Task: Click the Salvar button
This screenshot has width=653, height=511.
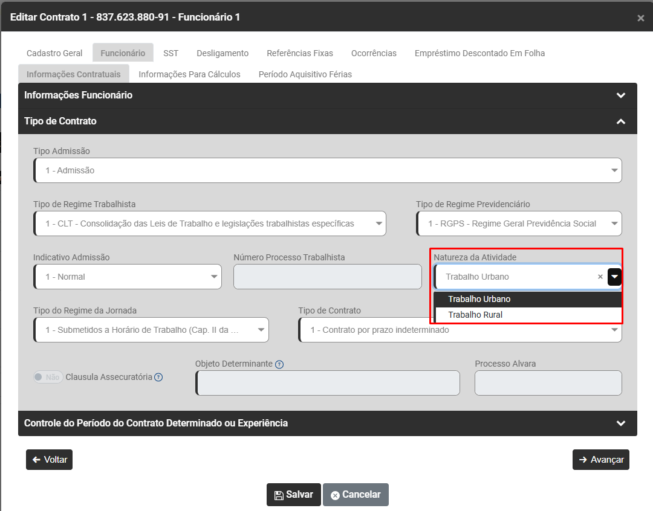Action: click(294, 495)
